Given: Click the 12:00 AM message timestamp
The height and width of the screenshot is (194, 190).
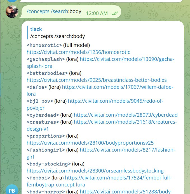Looking at the screenshot, I should [x=97, y=13].
